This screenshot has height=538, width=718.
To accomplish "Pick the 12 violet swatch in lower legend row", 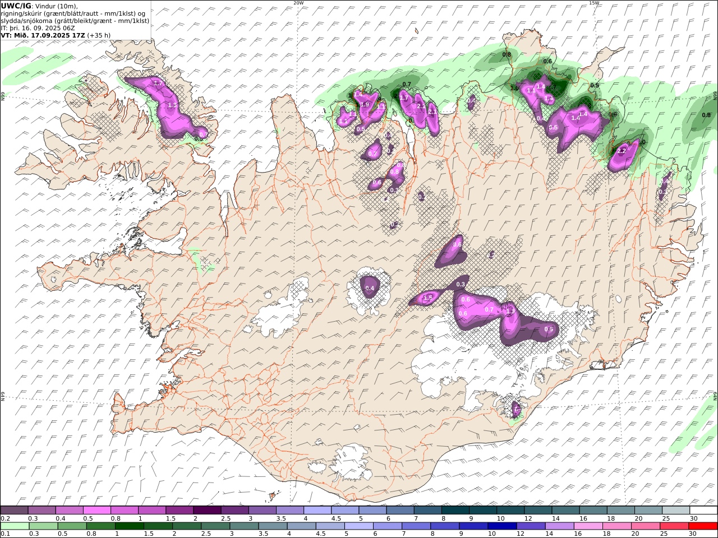I will click(x=531, y=526).
